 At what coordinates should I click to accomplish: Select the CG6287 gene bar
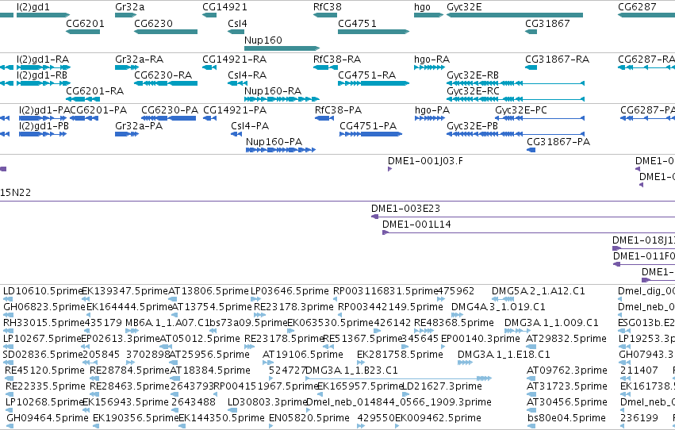coord(646,15)
